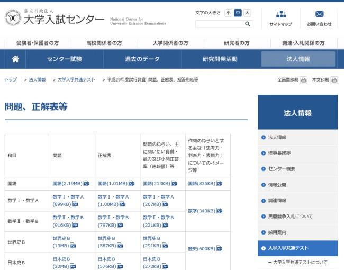Image resolution: width=344 pixels, height=270 pixels.
Task: Open the センター試験 navigation menu
Action: [65, 59]
